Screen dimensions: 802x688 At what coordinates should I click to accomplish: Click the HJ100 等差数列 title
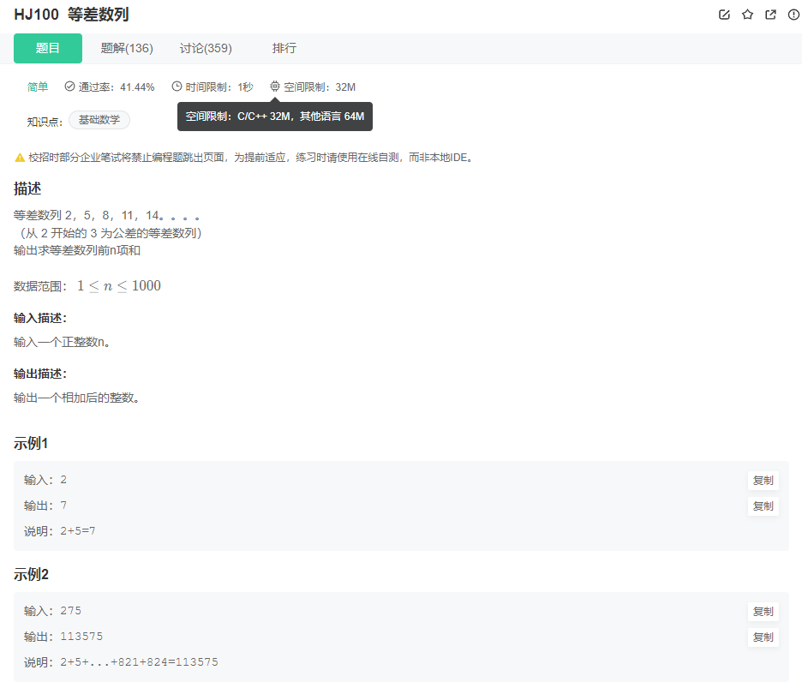click(71, 15)
